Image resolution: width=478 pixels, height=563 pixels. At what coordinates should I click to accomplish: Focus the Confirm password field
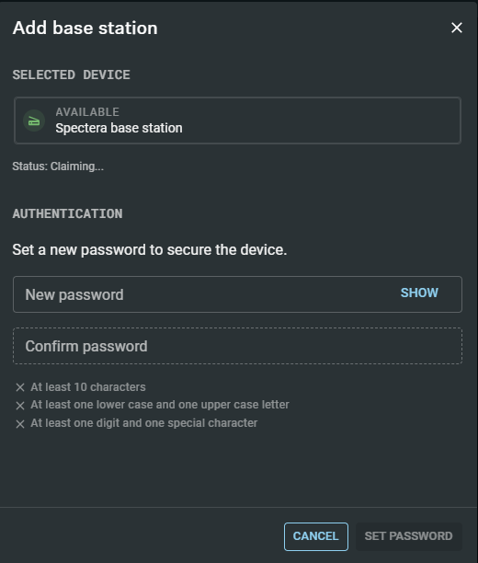237,346
